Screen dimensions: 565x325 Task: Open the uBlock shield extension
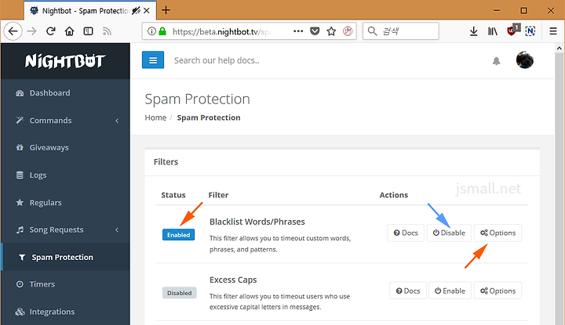pos(513,31)
